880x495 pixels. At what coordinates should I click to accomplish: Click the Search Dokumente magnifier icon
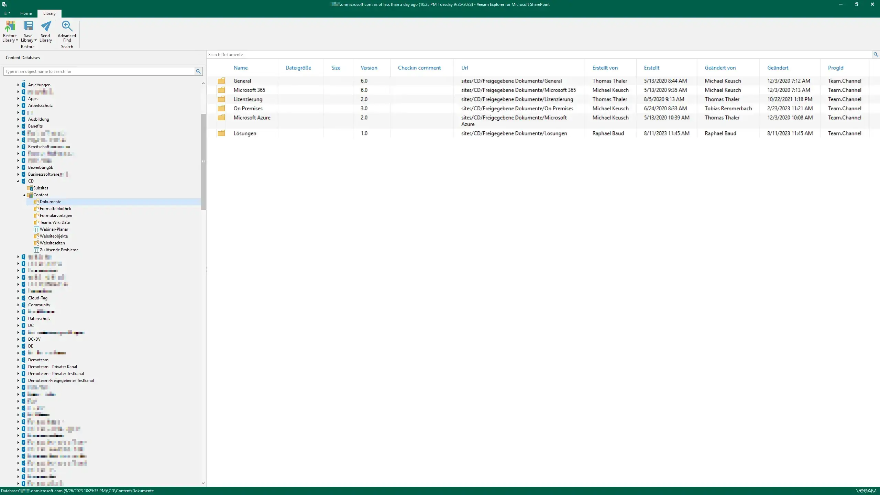[x=876, y=55]
